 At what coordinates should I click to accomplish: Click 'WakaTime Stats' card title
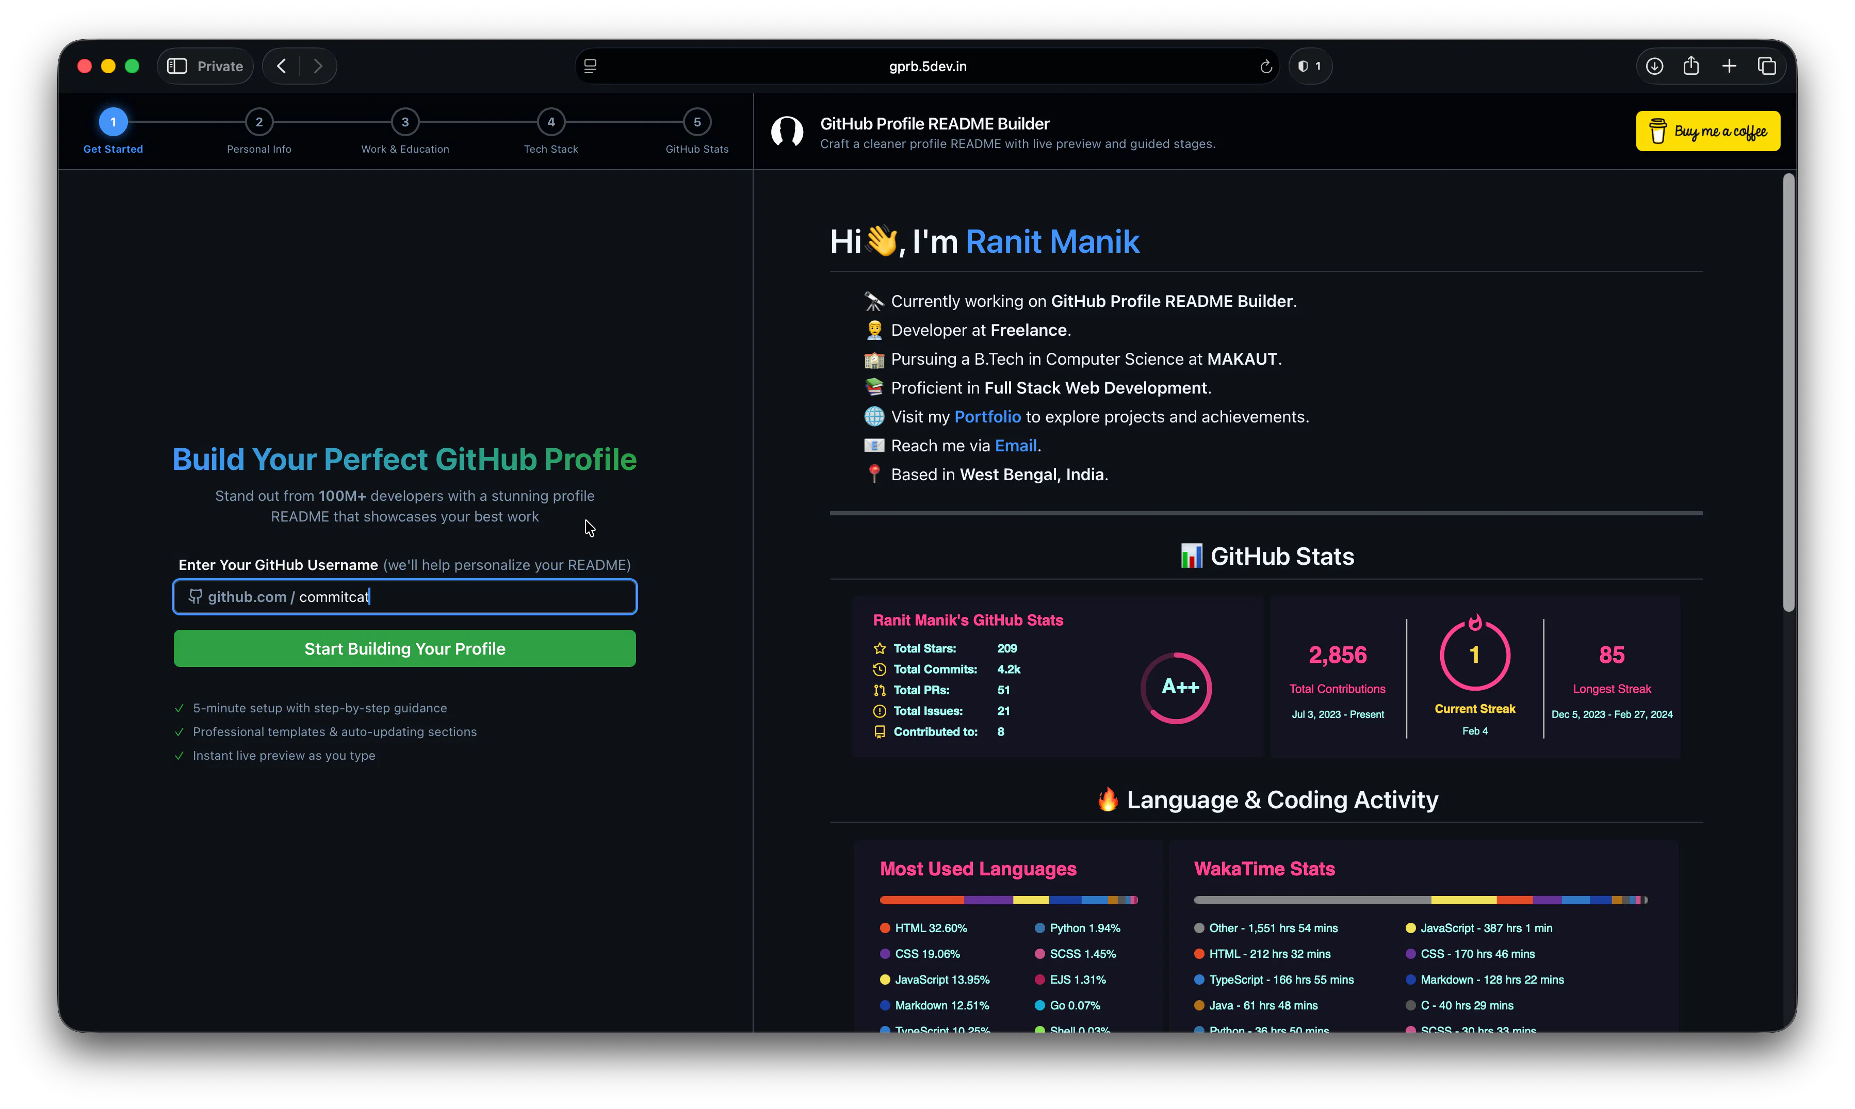1264,868
